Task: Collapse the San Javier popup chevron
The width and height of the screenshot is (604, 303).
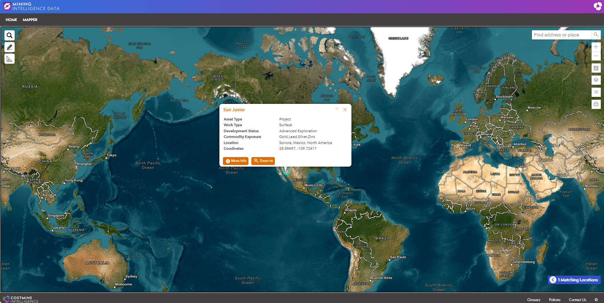Action: click(337, 109)
